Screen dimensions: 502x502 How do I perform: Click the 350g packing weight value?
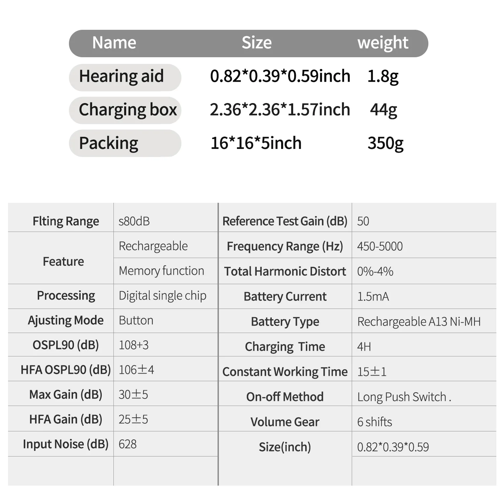[386, 143]
